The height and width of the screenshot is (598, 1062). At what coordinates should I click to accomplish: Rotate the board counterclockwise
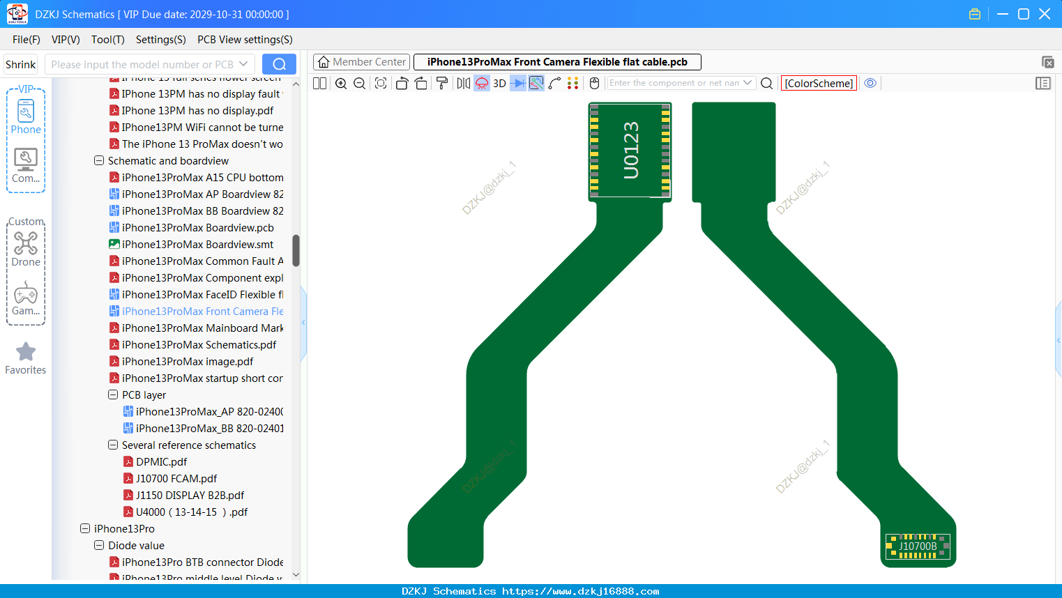pyautogui.click(x=402, y=83)
